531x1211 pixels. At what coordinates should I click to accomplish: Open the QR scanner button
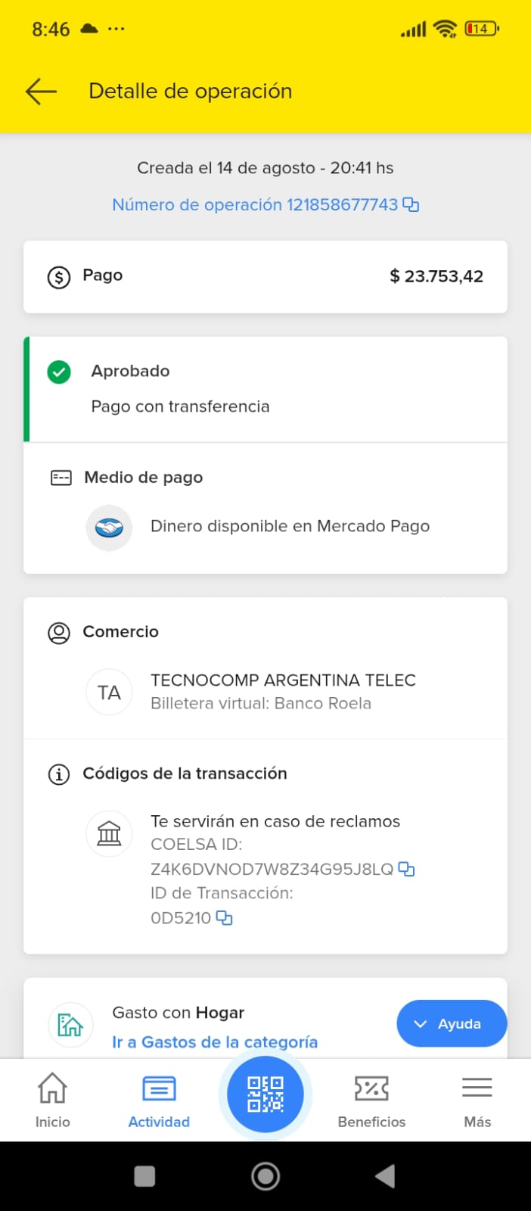(x=265, y=1094)
